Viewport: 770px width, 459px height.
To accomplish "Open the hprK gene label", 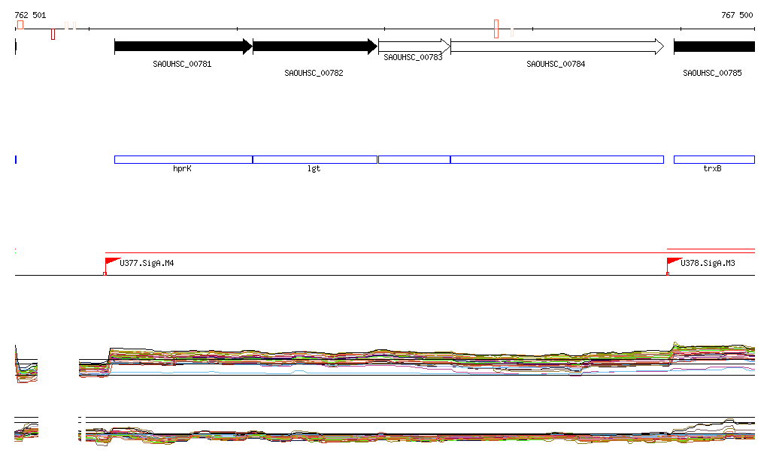I will [182, 169].
